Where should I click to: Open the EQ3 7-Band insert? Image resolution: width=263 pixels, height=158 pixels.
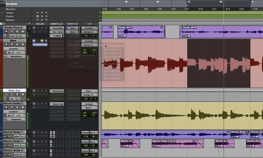(57, 32)
